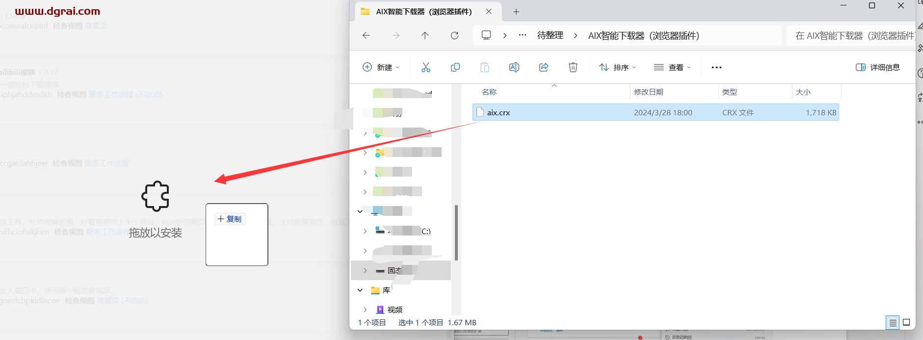Open the 排序 sort dropdown

click(618, 67)
